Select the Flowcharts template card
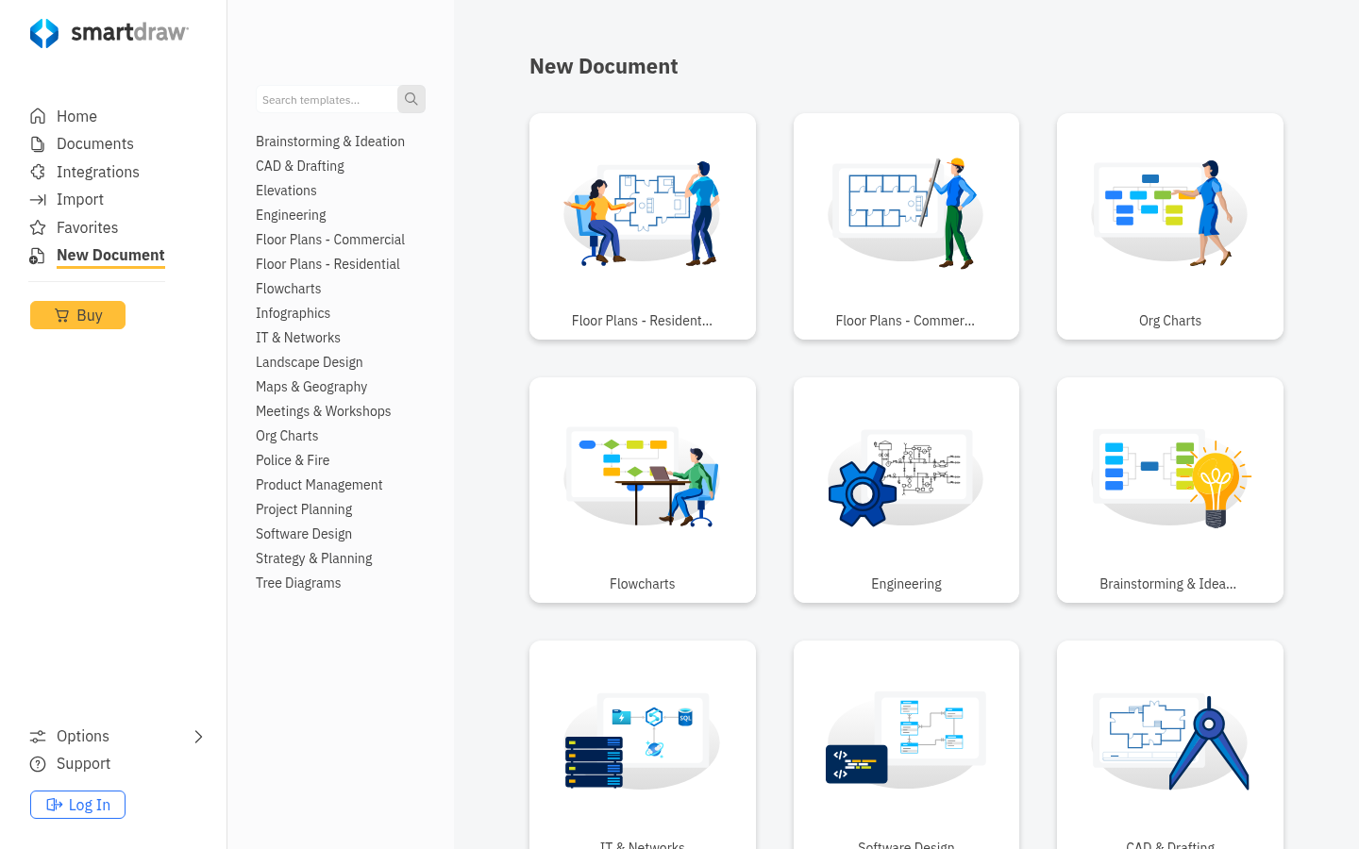This screenshot has width=1359, height=849. 643,490
